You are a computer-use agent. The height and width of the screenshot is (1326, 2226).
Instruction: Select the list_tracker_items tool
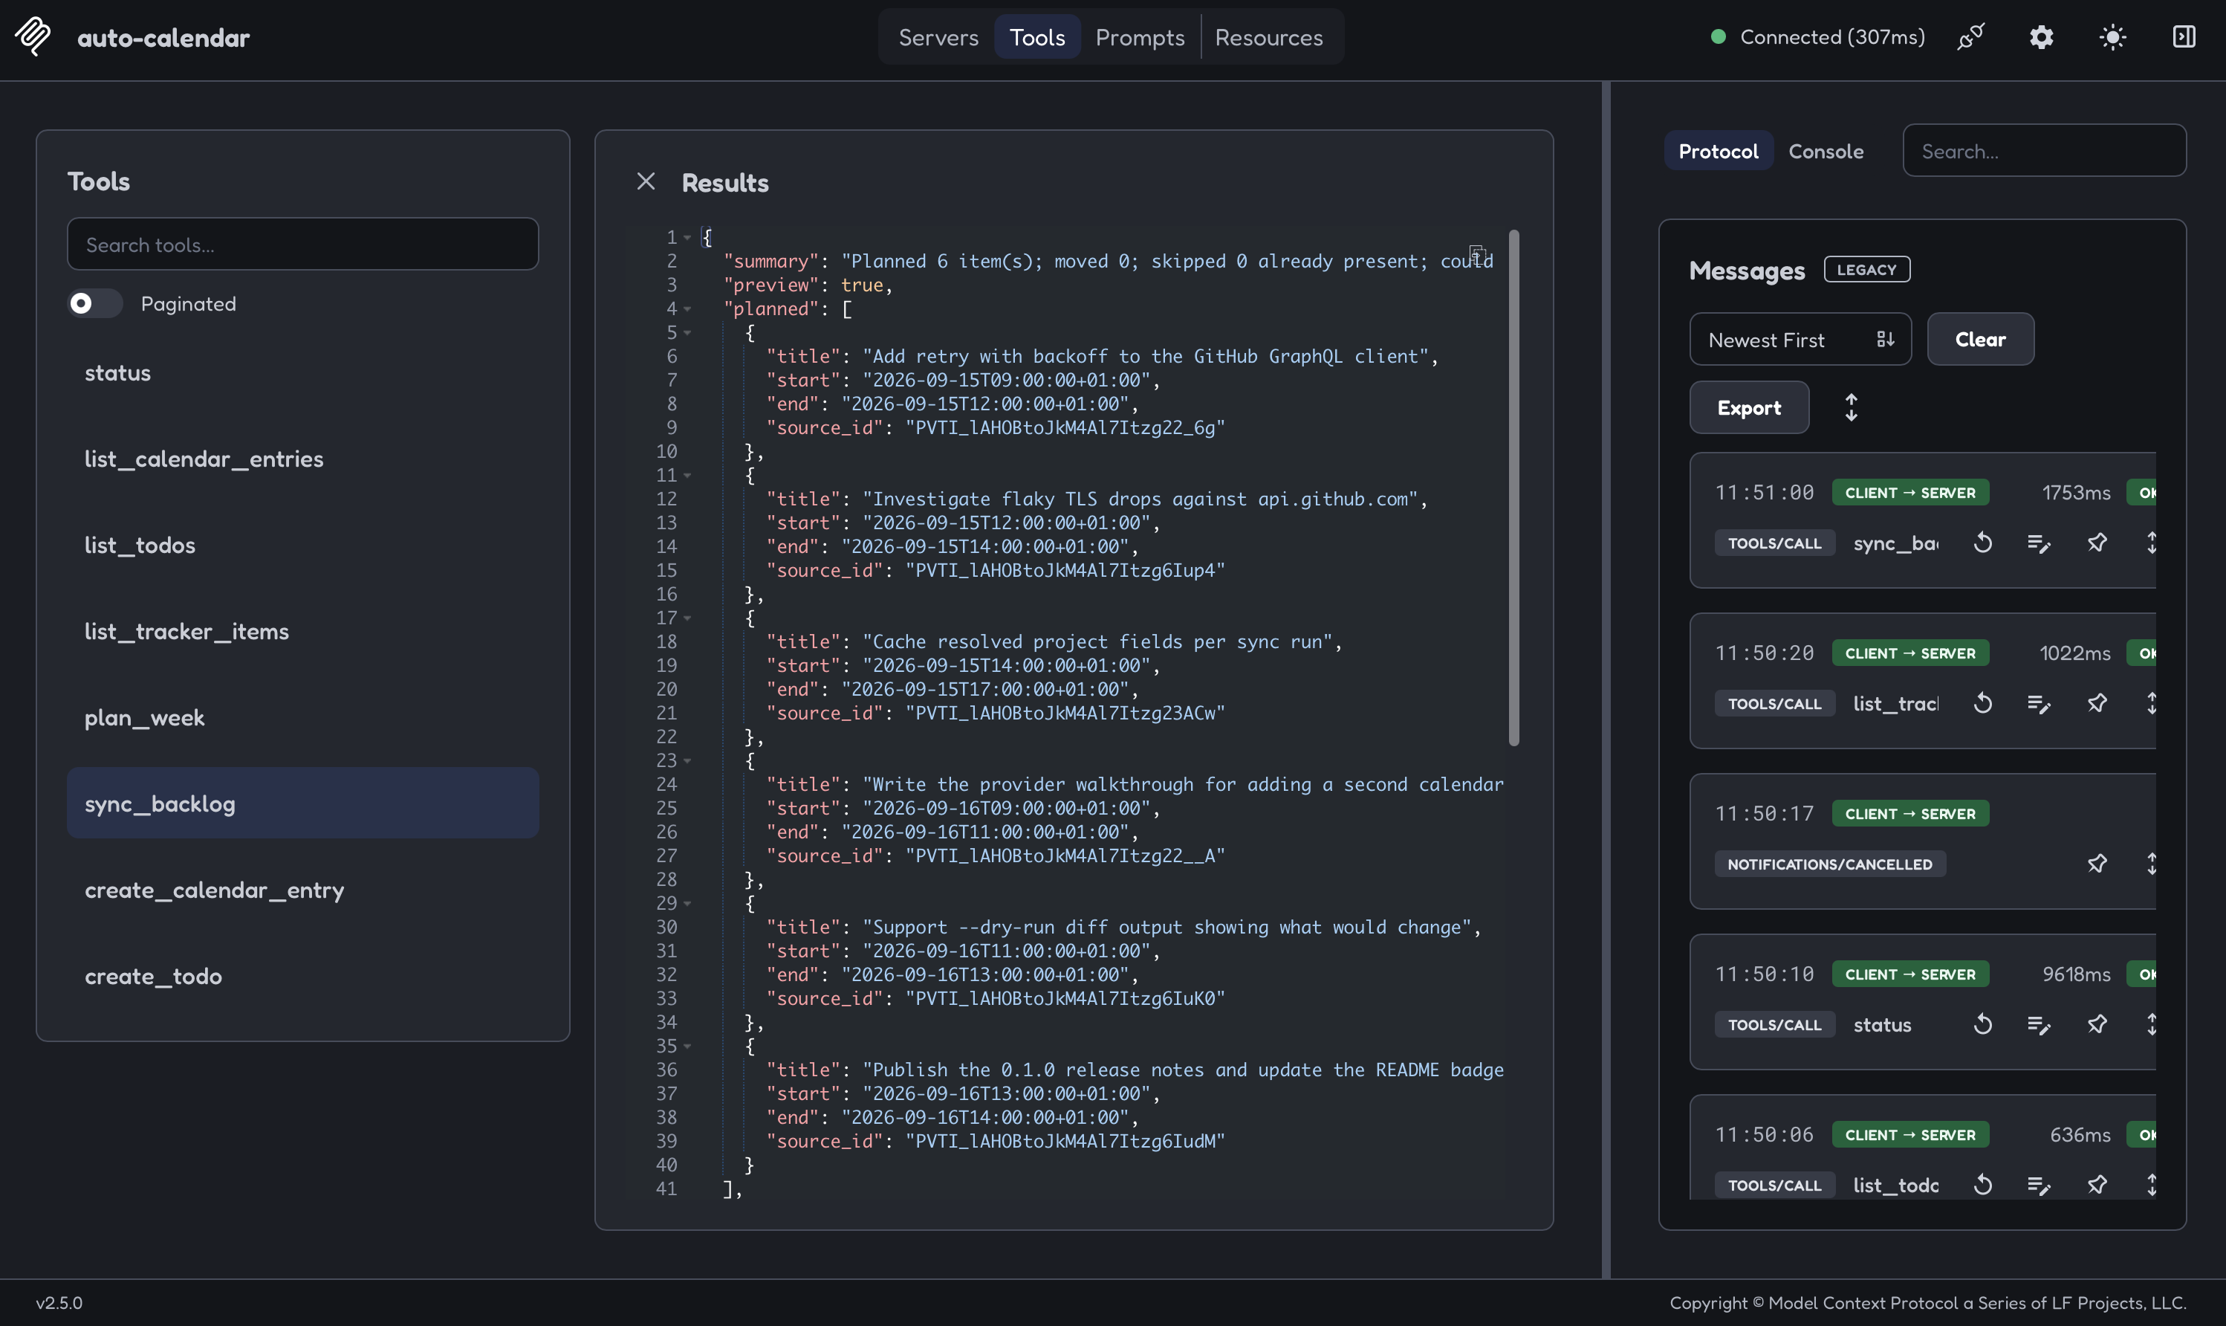click(302, 631)
